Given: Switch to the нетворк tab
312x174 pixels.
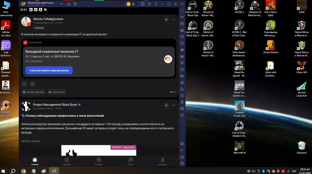Looking at the screenshot, I should point(67,161).
